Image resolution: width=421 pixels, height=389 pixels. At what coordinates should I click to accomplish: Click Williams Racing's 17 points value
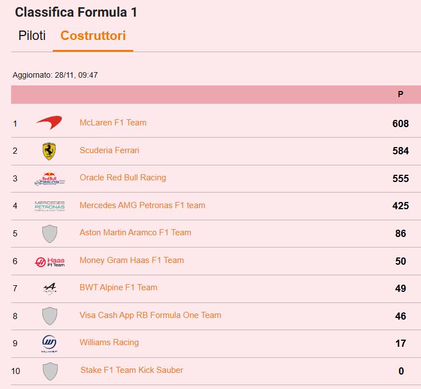[x=400, y=343]
